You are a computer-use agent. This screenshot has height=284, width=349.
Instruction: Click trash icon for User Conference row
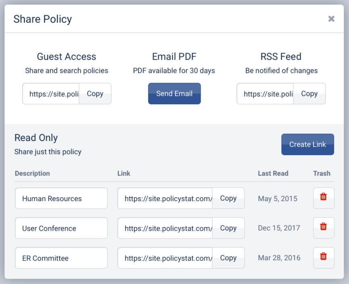tap(323, 228)
